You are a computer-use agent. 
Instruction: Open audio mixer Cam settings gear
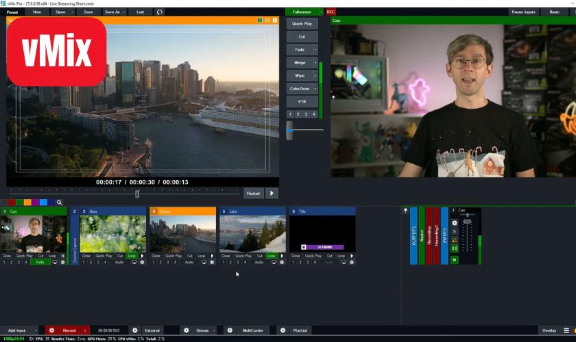[455, 223]
